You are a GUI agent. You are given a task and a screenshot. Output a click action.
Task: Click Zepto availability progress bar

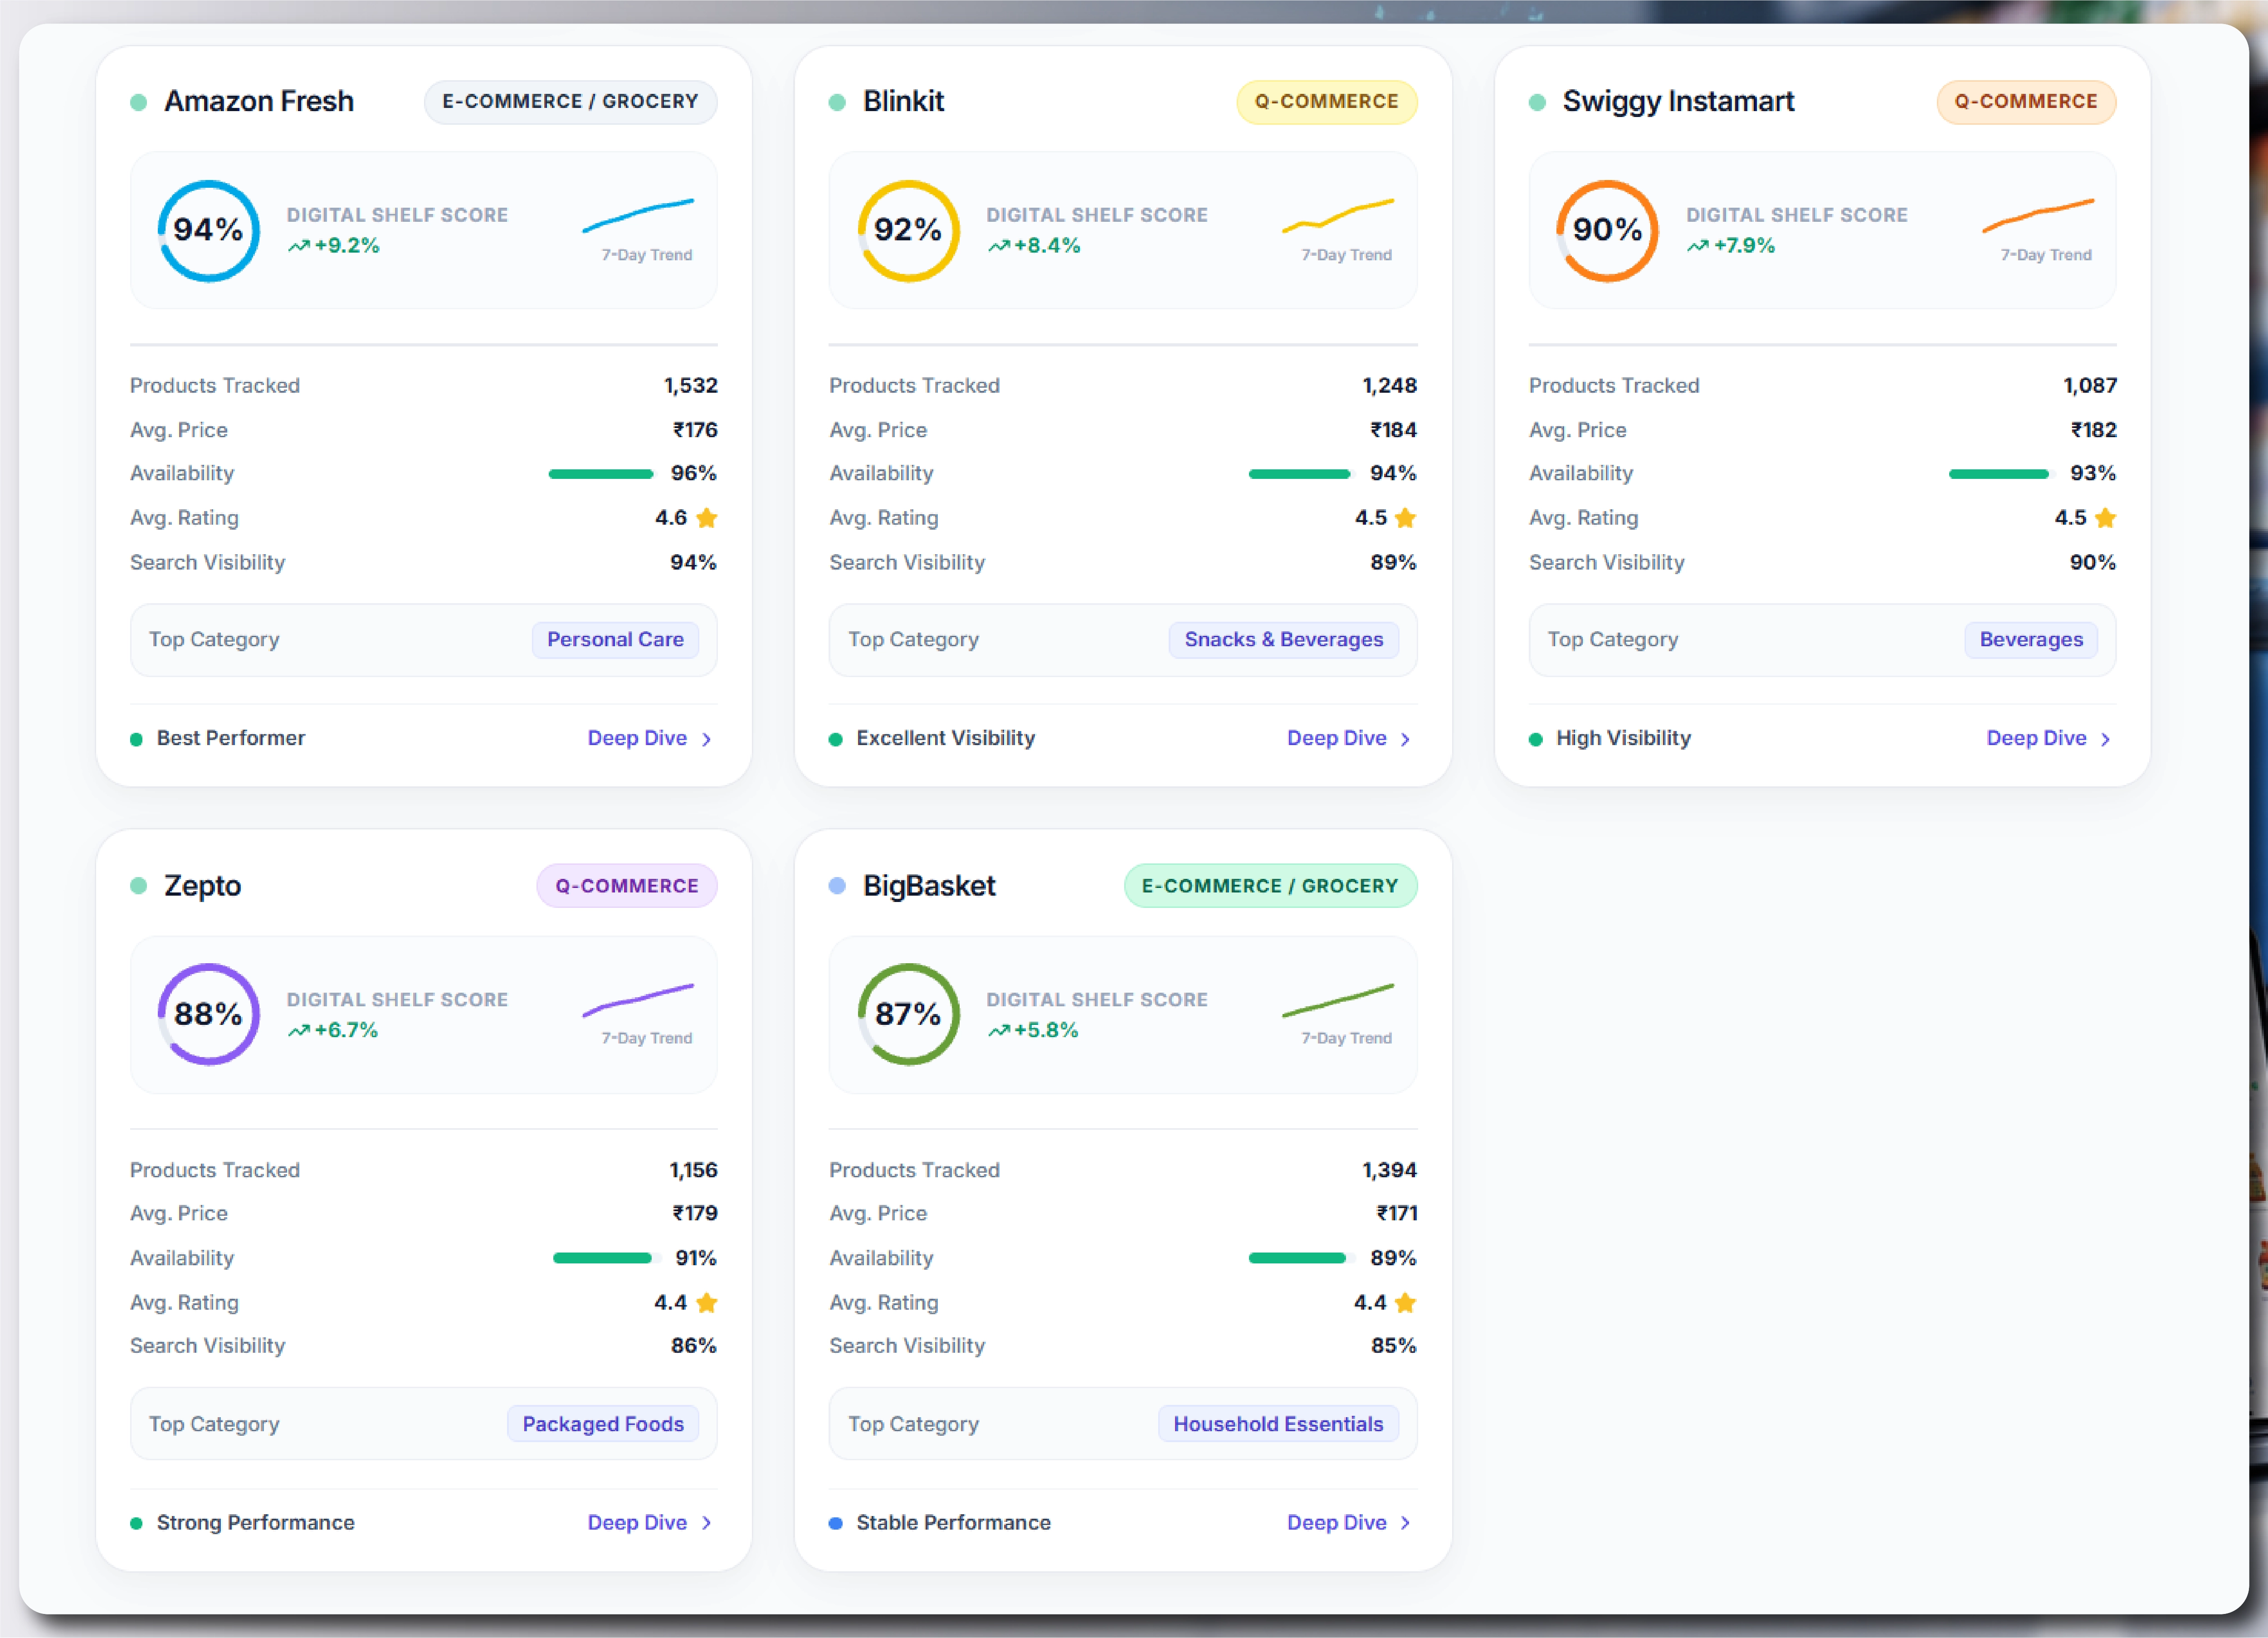point(606,1258)
